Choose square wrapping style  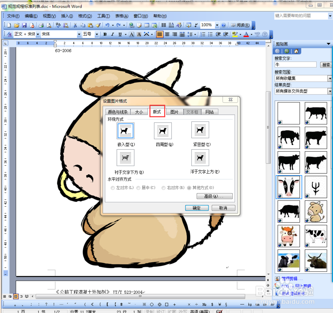click(163, 131)
